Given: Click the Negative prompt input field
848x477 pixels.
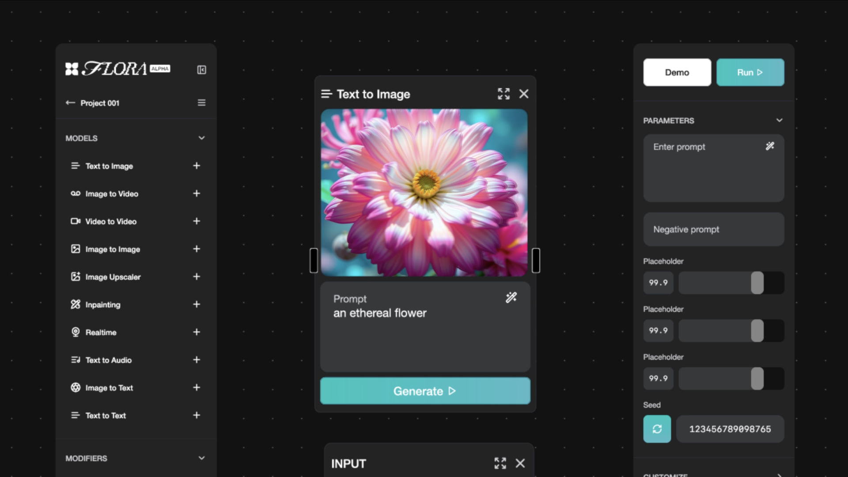Looking at the screenshot, I should [713, 229].
